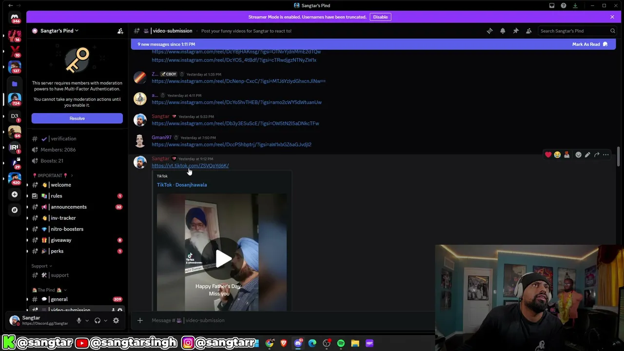Click the Search Sangtar's Pind field
Viewport: 624px width, 351px height.
pos(577,31)
